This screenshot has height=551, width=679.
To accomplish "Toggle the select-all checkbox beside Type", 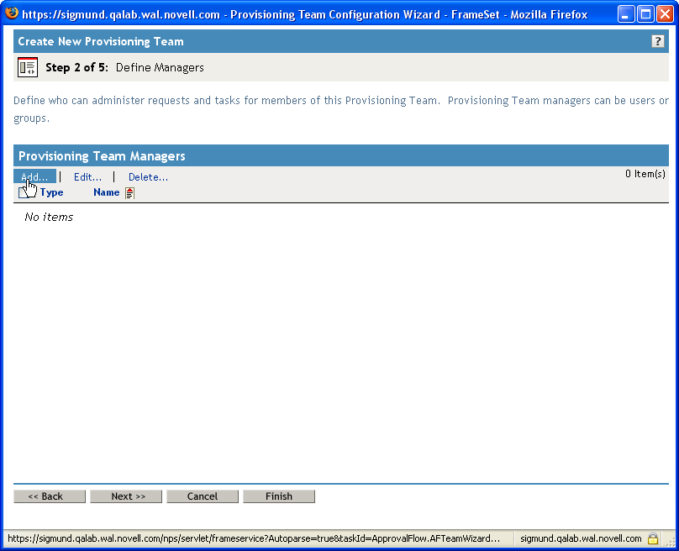I will (x=24, y=192).
